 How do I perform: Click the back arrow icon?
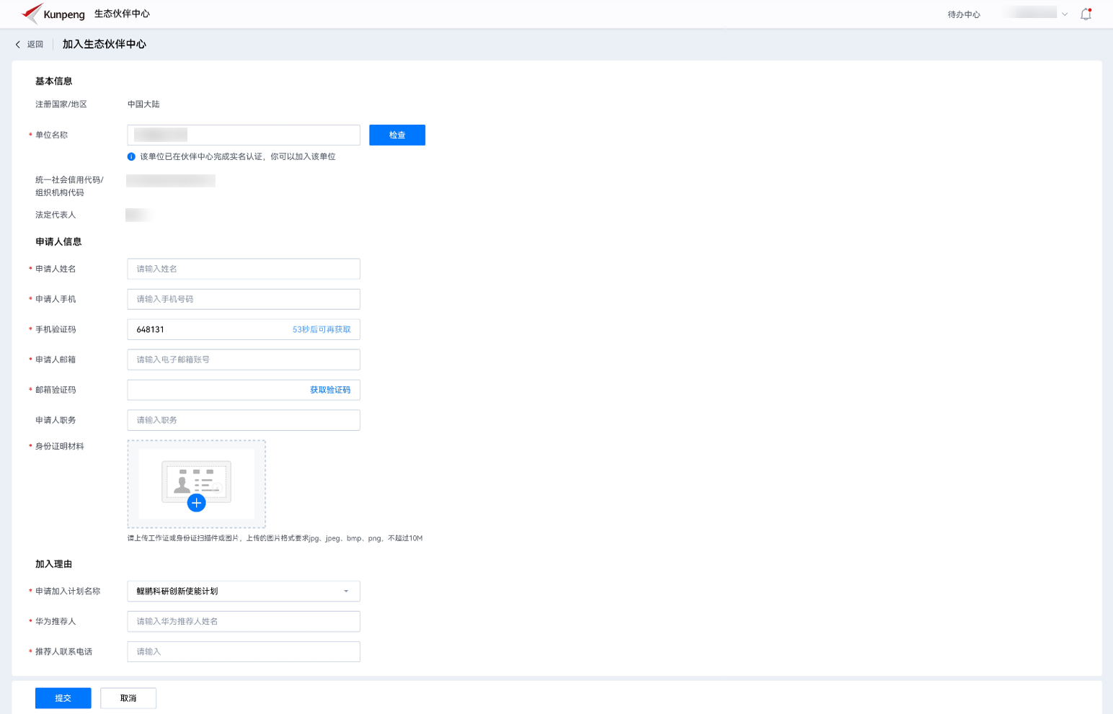coord(18,45)
